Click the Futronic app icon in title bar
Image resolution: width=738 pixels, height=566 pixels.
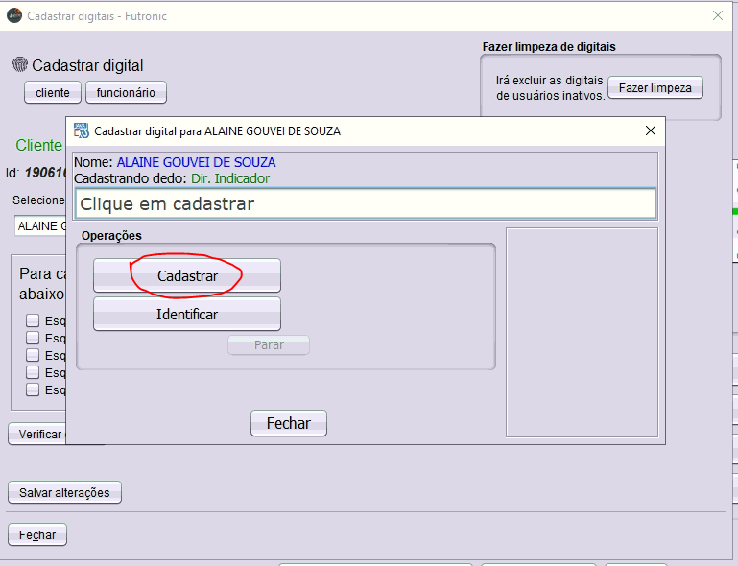click(x=13, y=15)
